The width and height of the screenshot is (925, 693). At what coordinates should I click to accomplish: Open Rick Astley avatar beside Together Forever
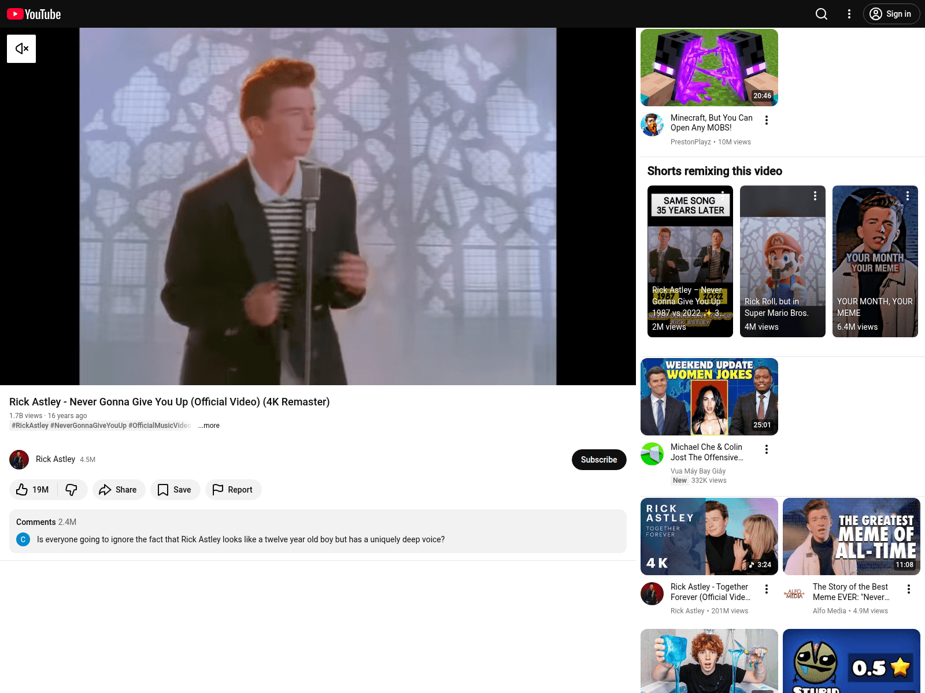coord(652,594)
